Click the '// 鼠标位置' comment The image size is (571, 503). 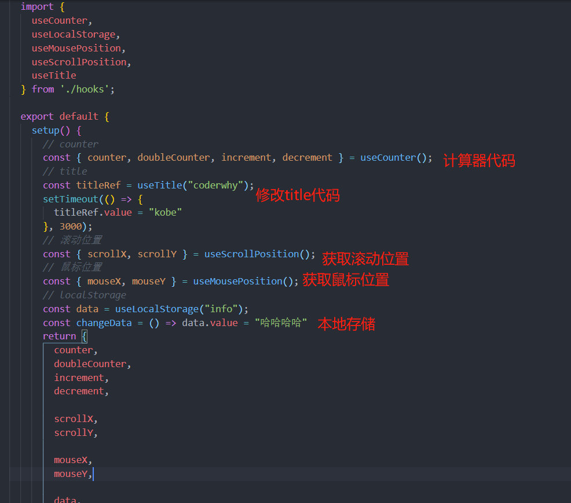72,268
